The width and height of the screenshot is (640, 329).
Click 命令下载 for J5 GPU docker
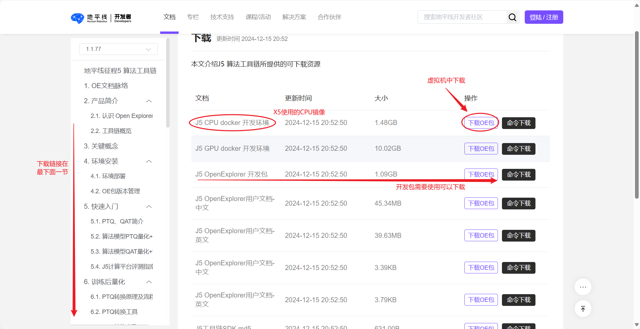(518, 149)
